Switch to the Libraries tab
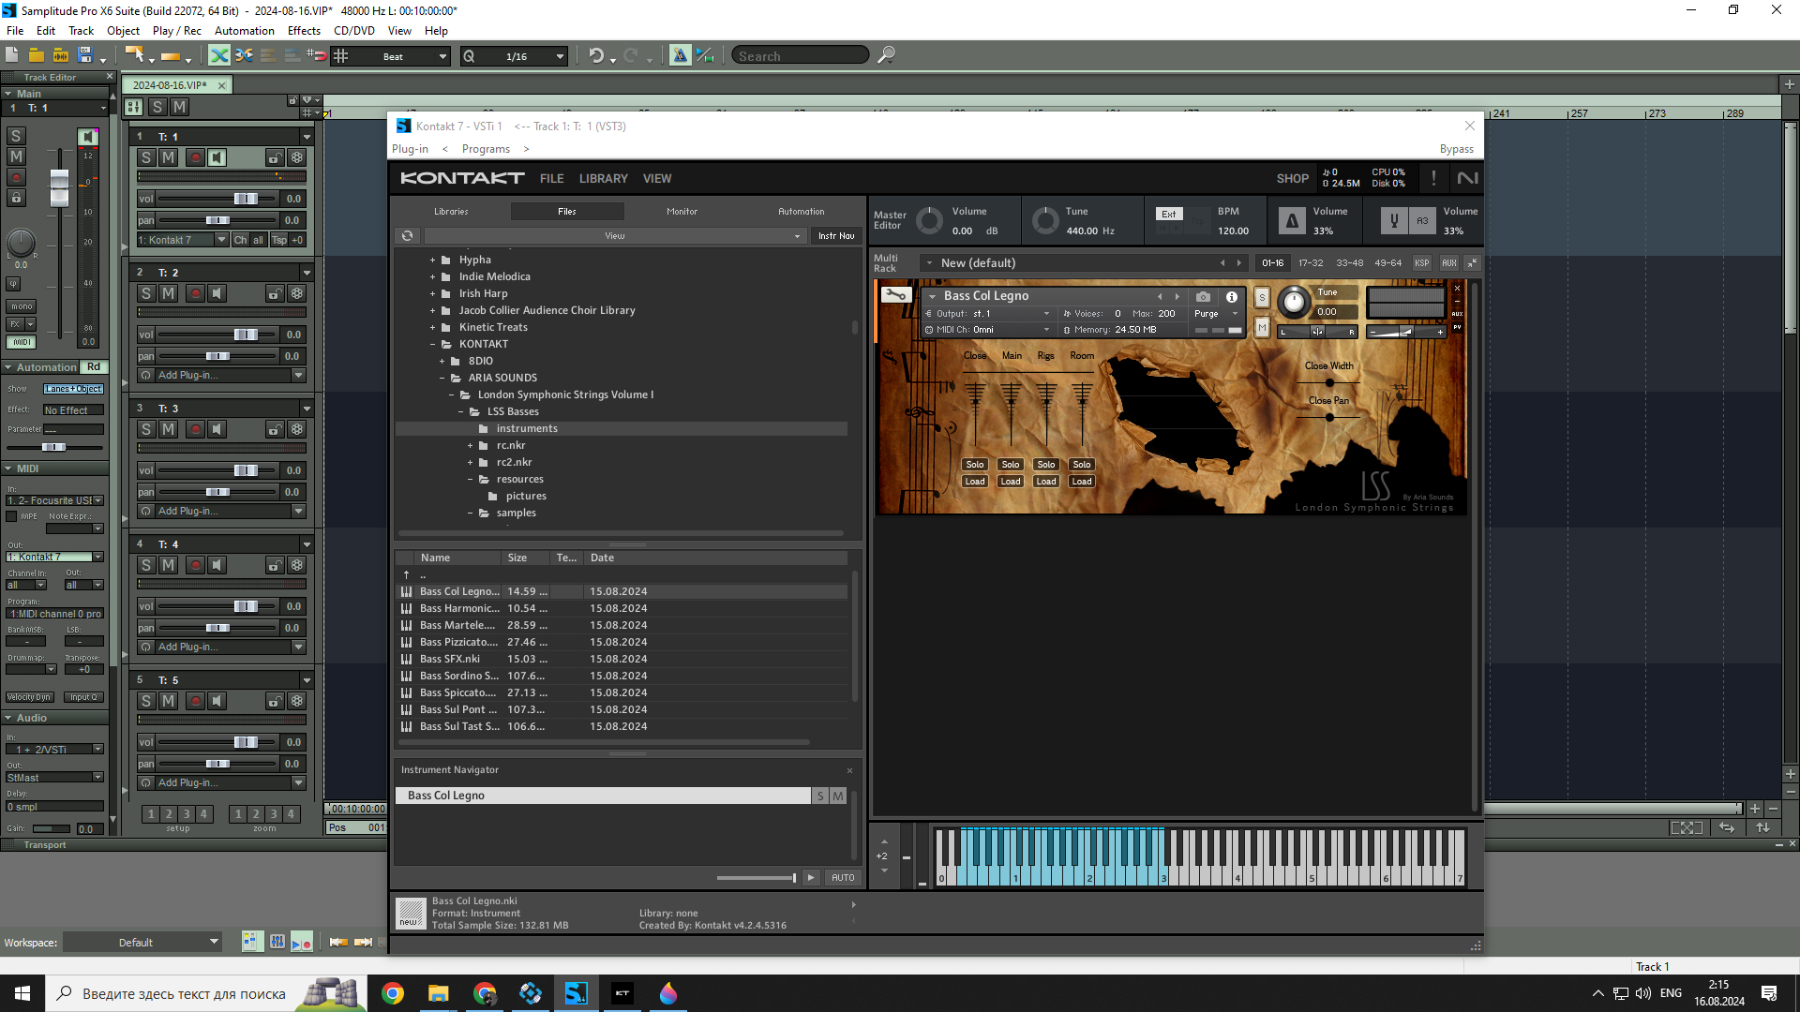 pyautogui.click(x=451, y=212)
